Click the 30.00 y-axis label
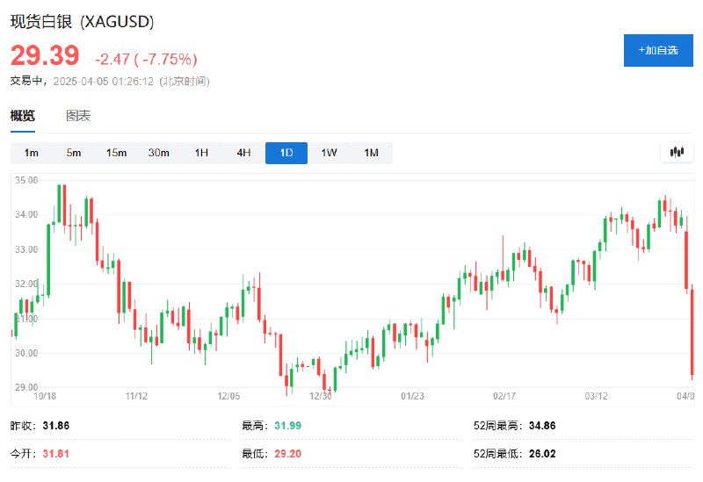703x482 pixels. click(26, 353)
